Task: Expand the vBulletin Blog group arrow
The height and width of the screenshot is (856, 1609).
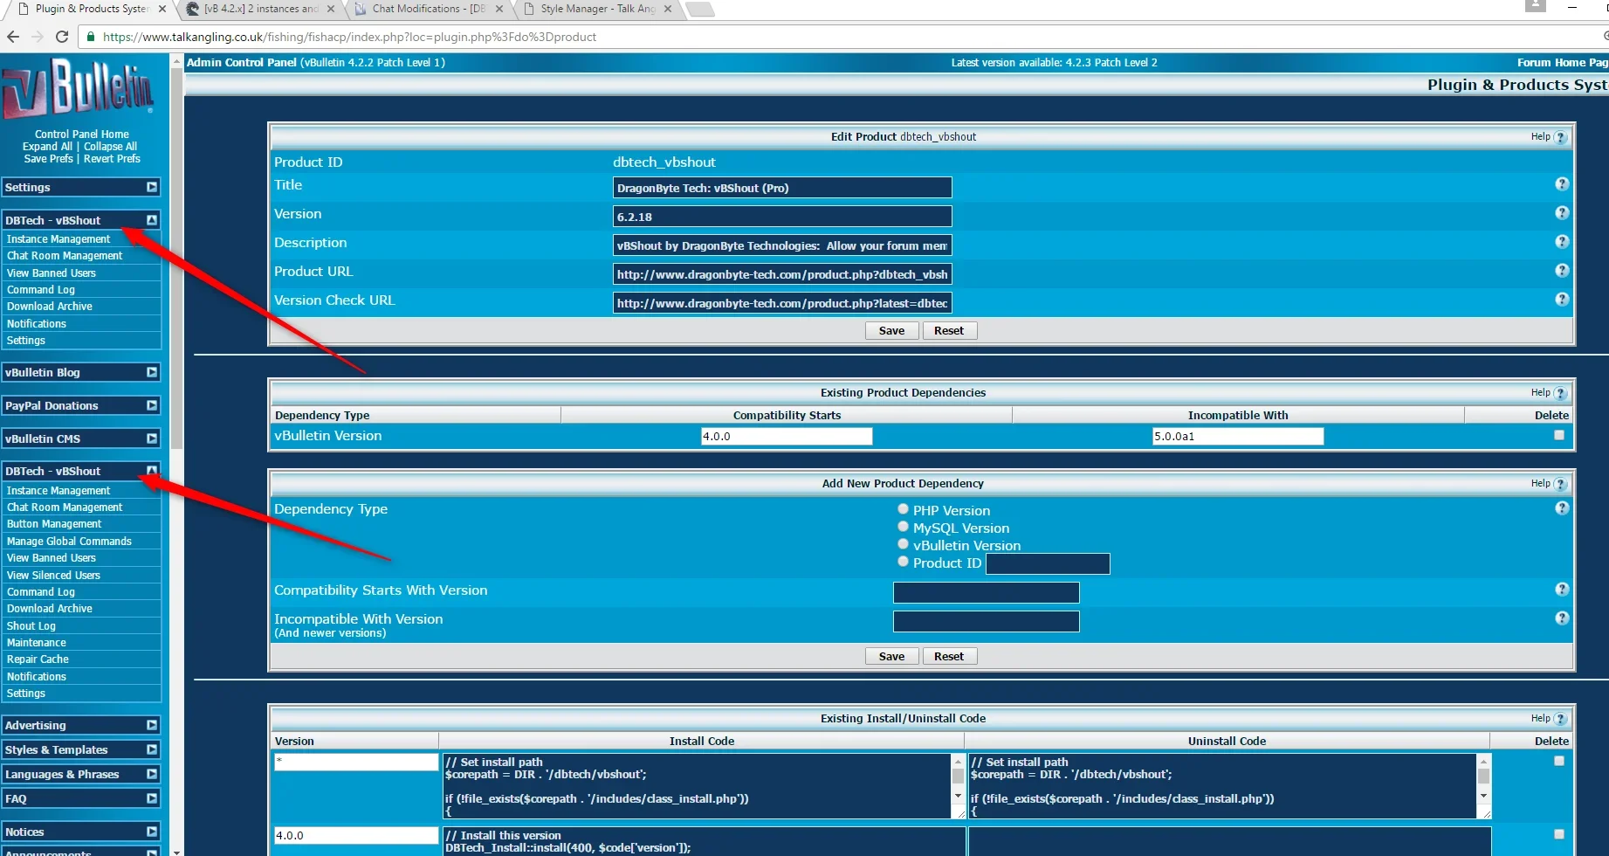Action: point(152,372)
